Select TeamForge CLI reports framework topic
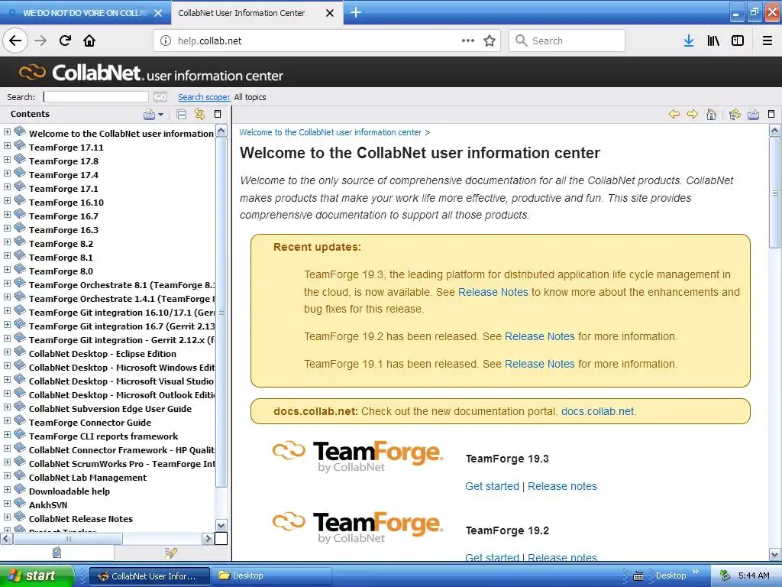This screenshot has height=587, width=782. pyautogui.click(x=103, y=436)
